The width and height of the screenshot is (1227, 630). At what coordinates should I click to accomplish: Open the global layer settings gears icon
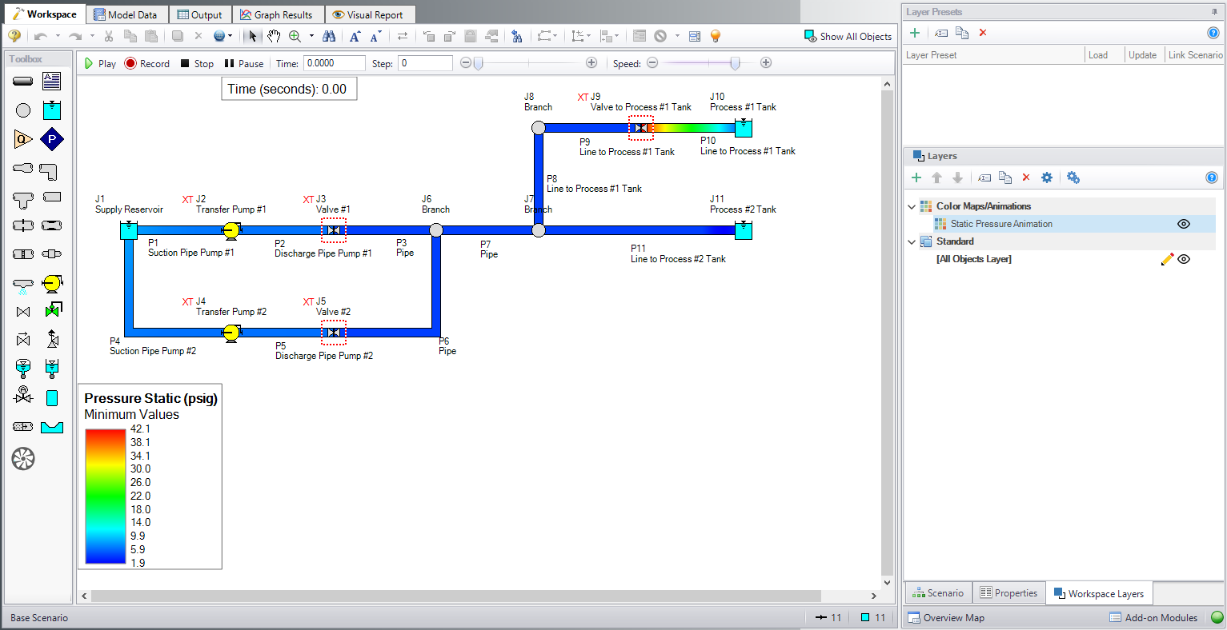click(1073, 177)
